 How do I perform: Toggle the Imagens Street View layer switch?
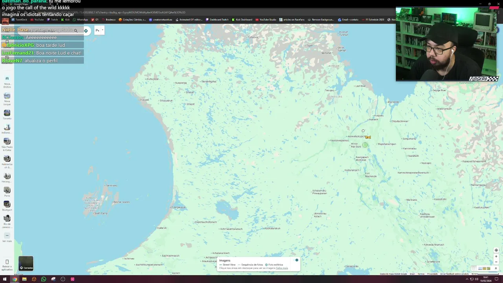tap(296, 260)
